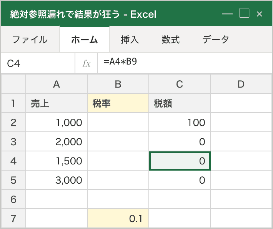Select empty cell B4
This screenshot has height=229, width=273.
(x=118, y=161)
